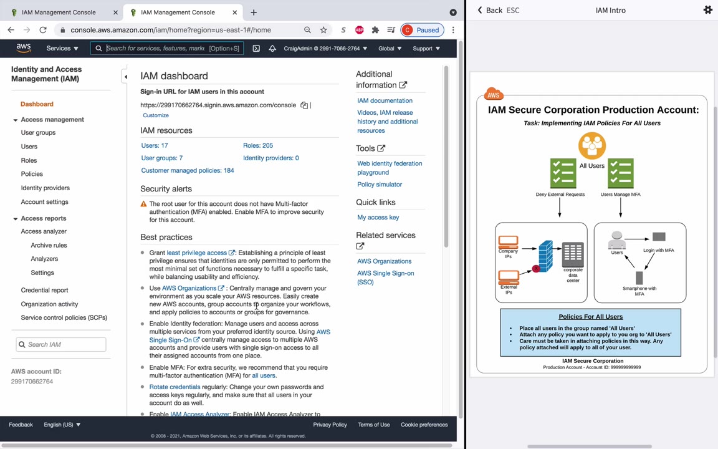
Task: Click the Search IAM input field
Action: pyautogui.click(x=61, y=344)
